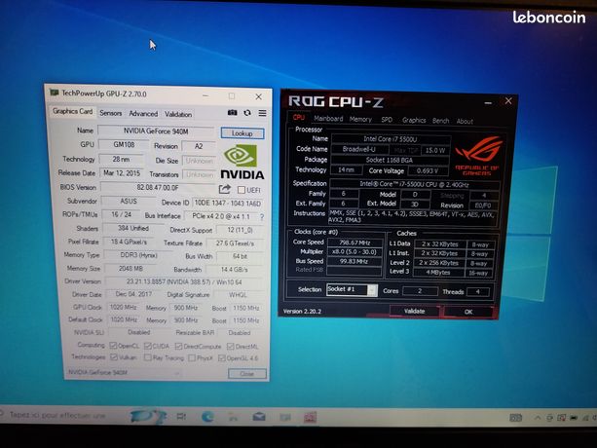Screen dimensions: 597x448
Task: Click the GPU-Z screenshot camera icon
Action: coord(232,112)
